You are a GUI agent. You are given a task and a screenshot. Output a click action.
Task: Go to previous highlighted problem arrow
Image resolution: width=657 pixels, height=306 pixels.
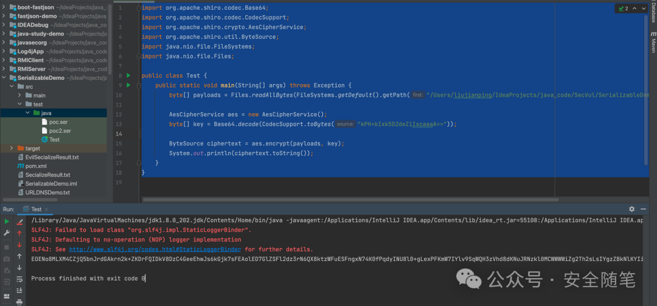(634, 9)
